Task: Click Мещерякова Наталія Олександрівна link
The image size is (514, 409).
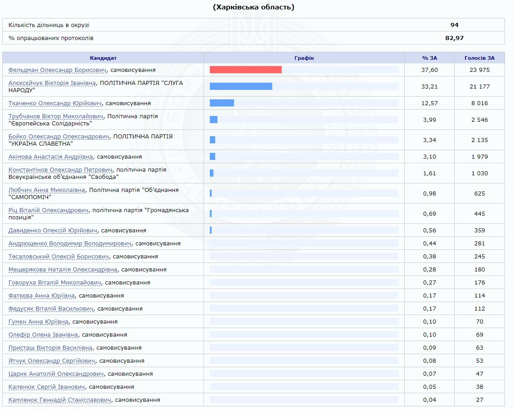Action: click(x=63, y=270)
